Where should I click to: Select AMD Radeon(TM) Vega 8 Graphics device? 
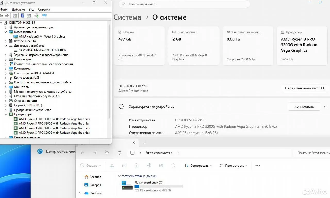pyautogui.click(x=42, y=37)
